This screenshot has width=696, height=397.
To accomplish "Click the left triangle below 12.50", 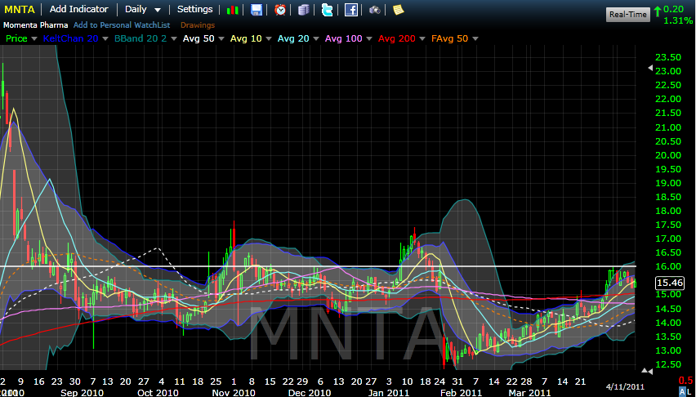I will tap(649, 371).
